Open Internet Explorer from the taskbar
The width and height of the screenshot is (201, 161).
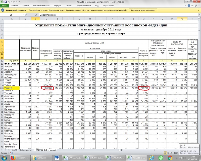click(x=152, y=158)
